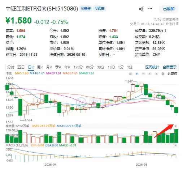This screenshot has width=187, height=169.
Task: Click the 可融资 tag
Action: pos(86,9)
